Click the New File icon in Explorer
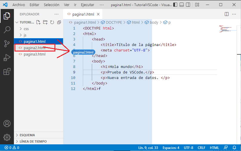This screenshot has height=151, width=241. (39, 22)
